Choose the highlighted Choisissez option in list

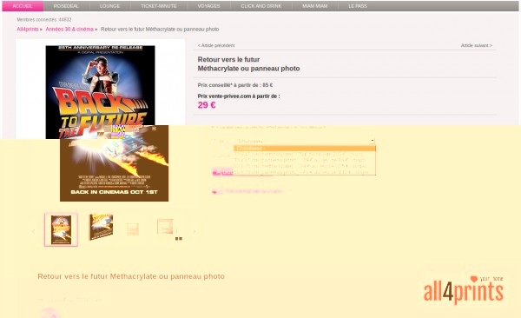point(305,149)
